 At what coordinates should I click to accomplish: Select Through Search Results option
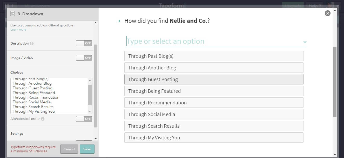click(214, 126)
